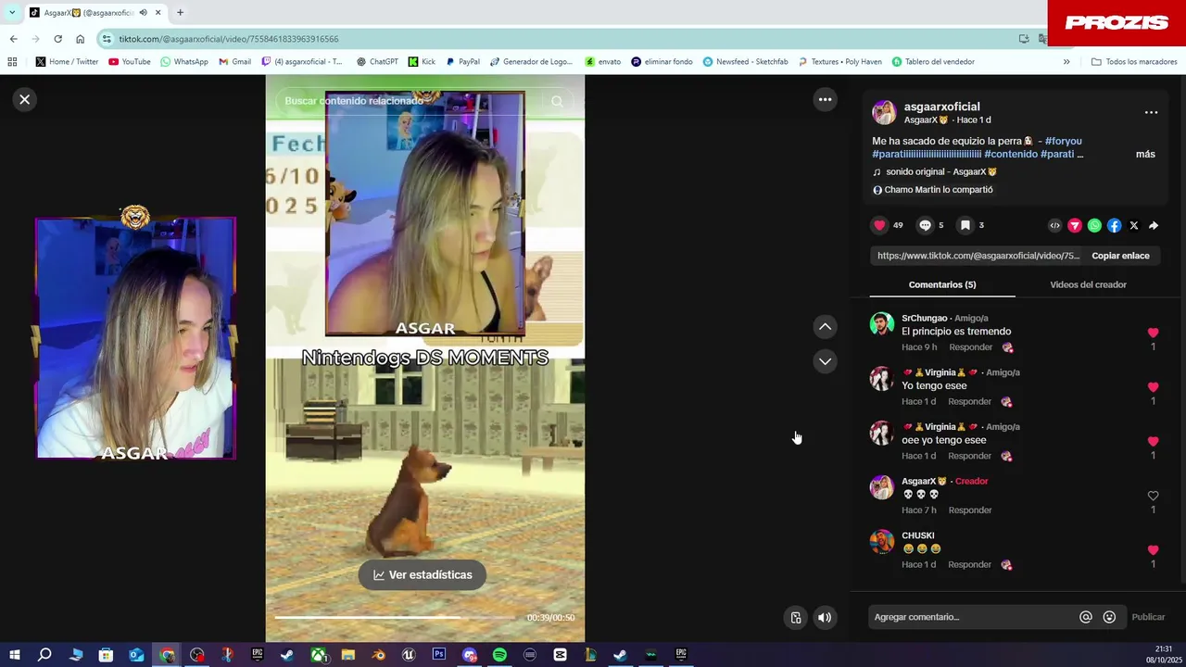Go to the previous video with up arrow
Viewport: 1186px width, 667px height.
[x=825, y=326]
